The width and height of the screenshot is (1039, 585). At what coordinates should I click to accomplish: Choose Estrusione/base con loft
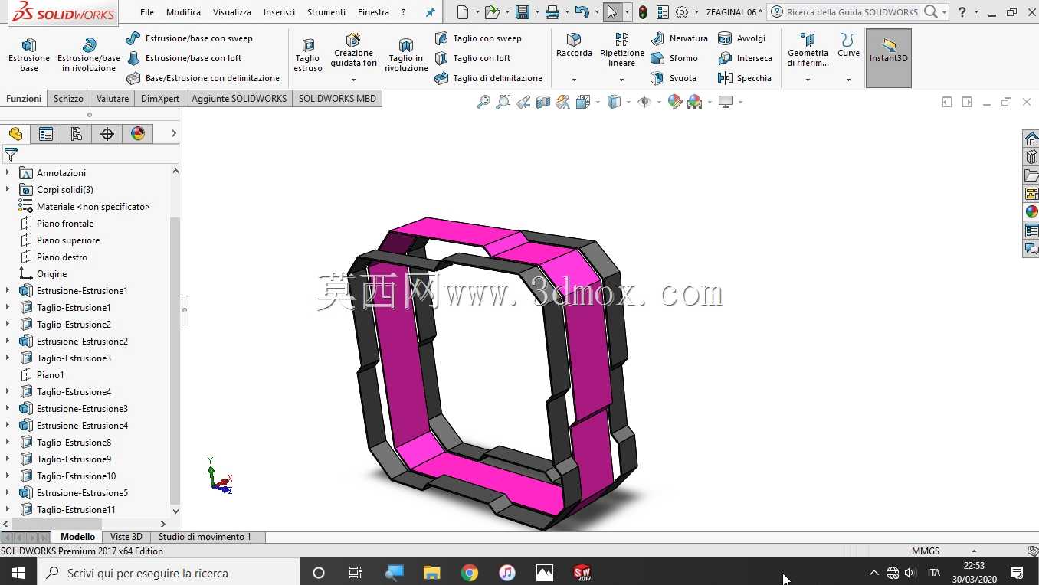[x=185, y=58]
